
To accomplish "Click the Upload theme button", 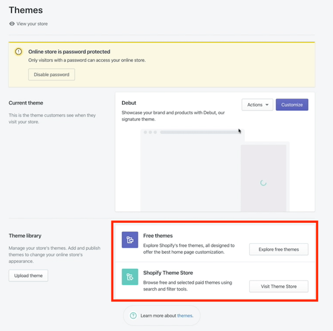I will pos(28,275).
